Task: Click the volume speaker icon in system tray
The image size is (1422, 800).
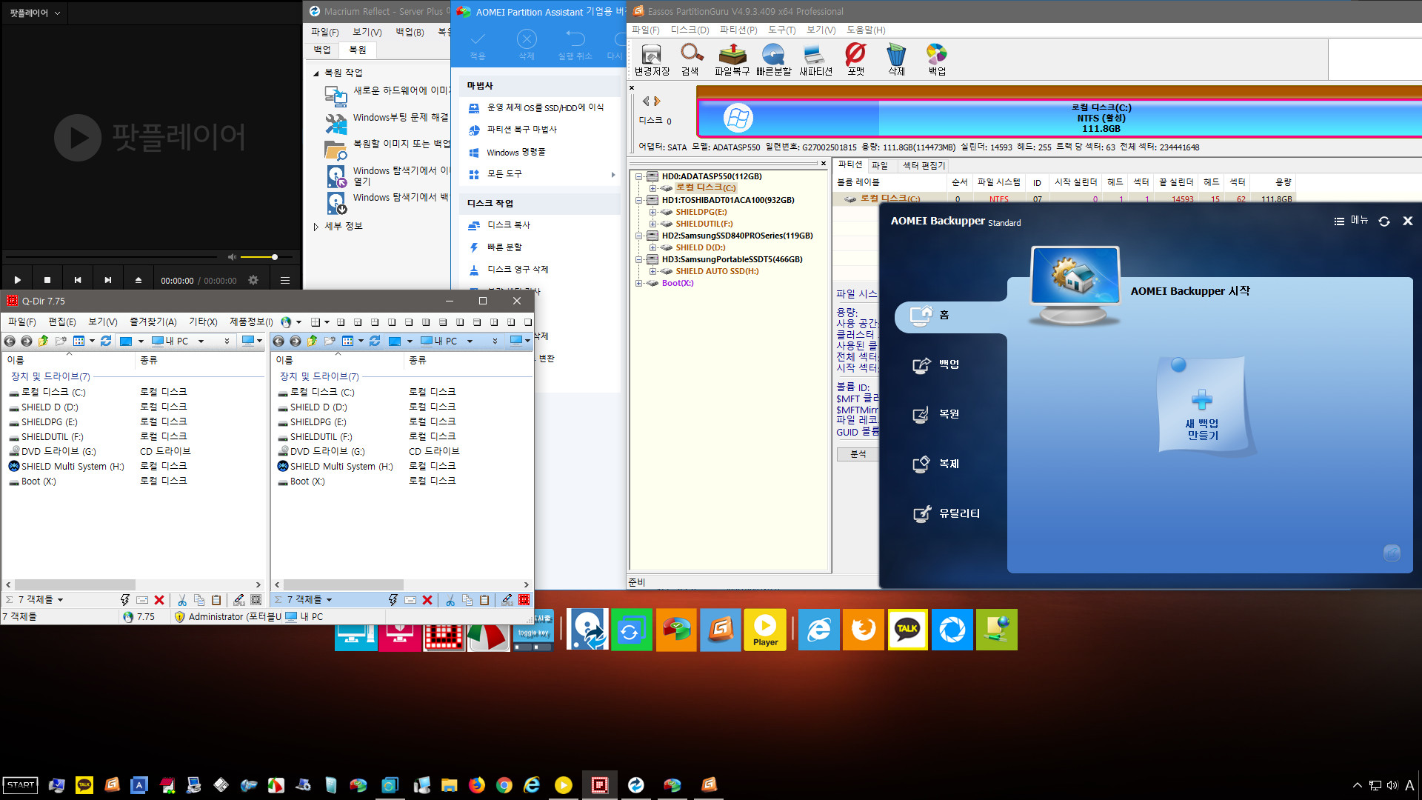Action: coord(1392,785)
